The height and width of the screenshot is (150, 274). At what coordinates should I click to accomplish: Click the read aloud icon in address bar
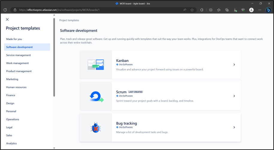click(x=185, y=10)
